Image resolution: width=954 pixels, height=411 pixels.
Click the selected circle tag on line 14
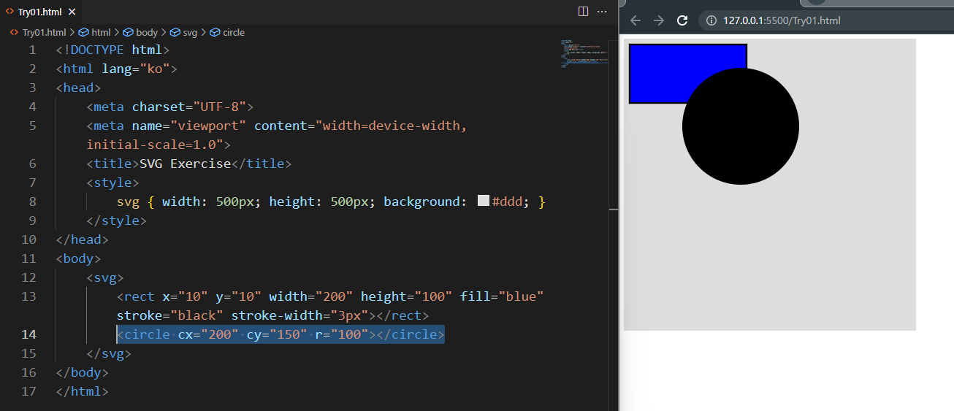[x=281, y=334]
